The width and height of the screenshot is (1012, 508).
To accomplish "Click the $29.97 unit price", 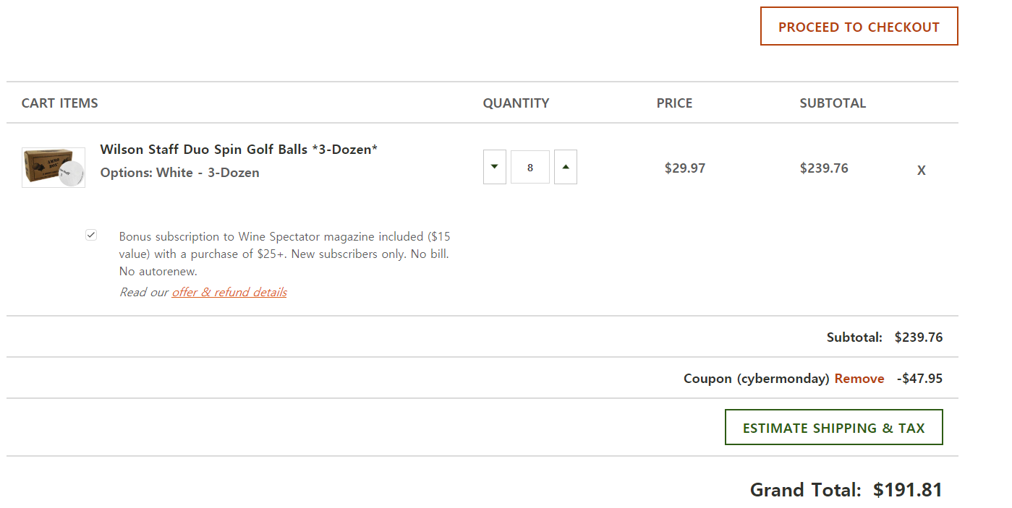I will coord(684,168).
